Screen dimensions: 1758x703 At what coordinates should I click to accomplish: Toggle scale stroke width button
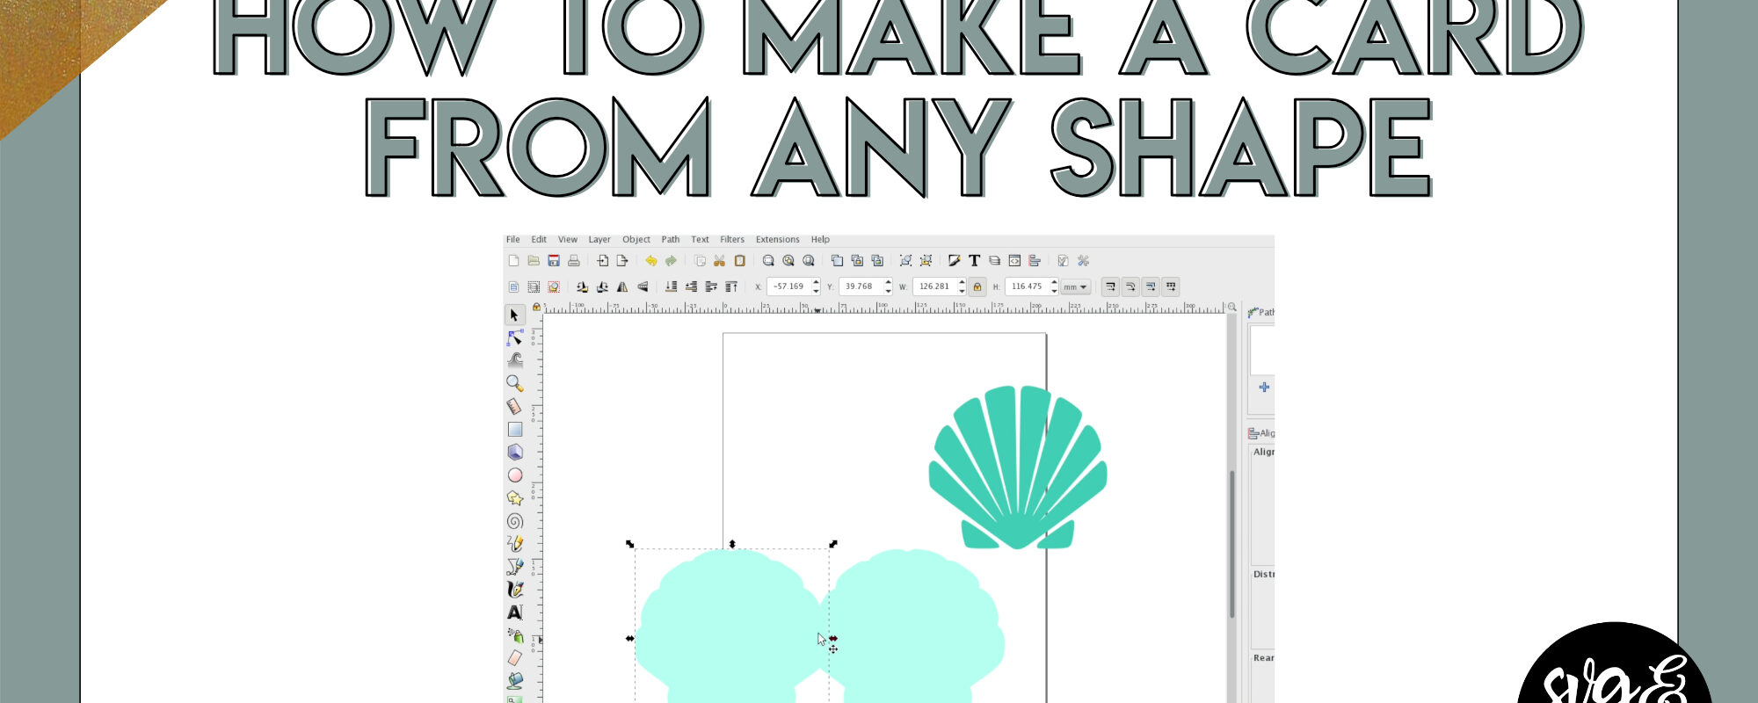tap(1110, 286)
